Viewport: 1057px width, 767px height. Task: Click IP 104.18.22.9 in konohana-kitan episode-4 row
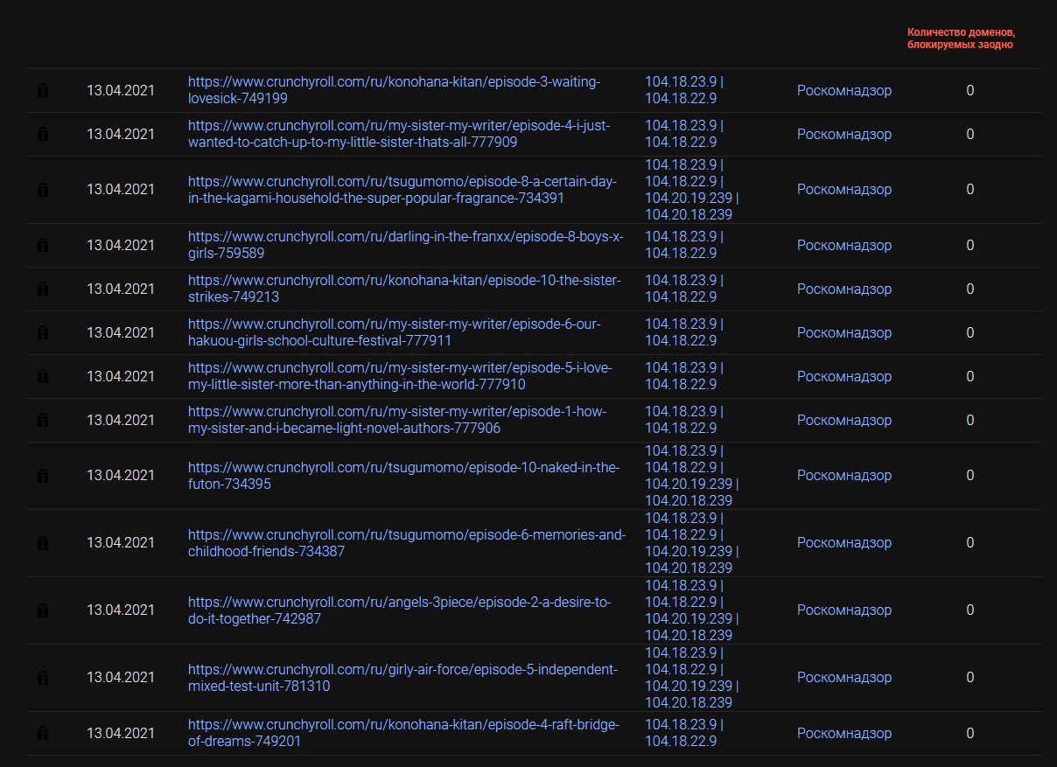(681, 742)
